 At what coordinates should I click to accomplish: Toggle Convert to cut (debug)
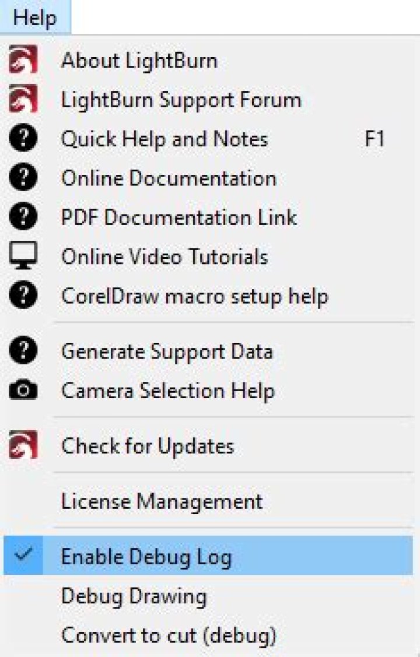pos(169,634)
